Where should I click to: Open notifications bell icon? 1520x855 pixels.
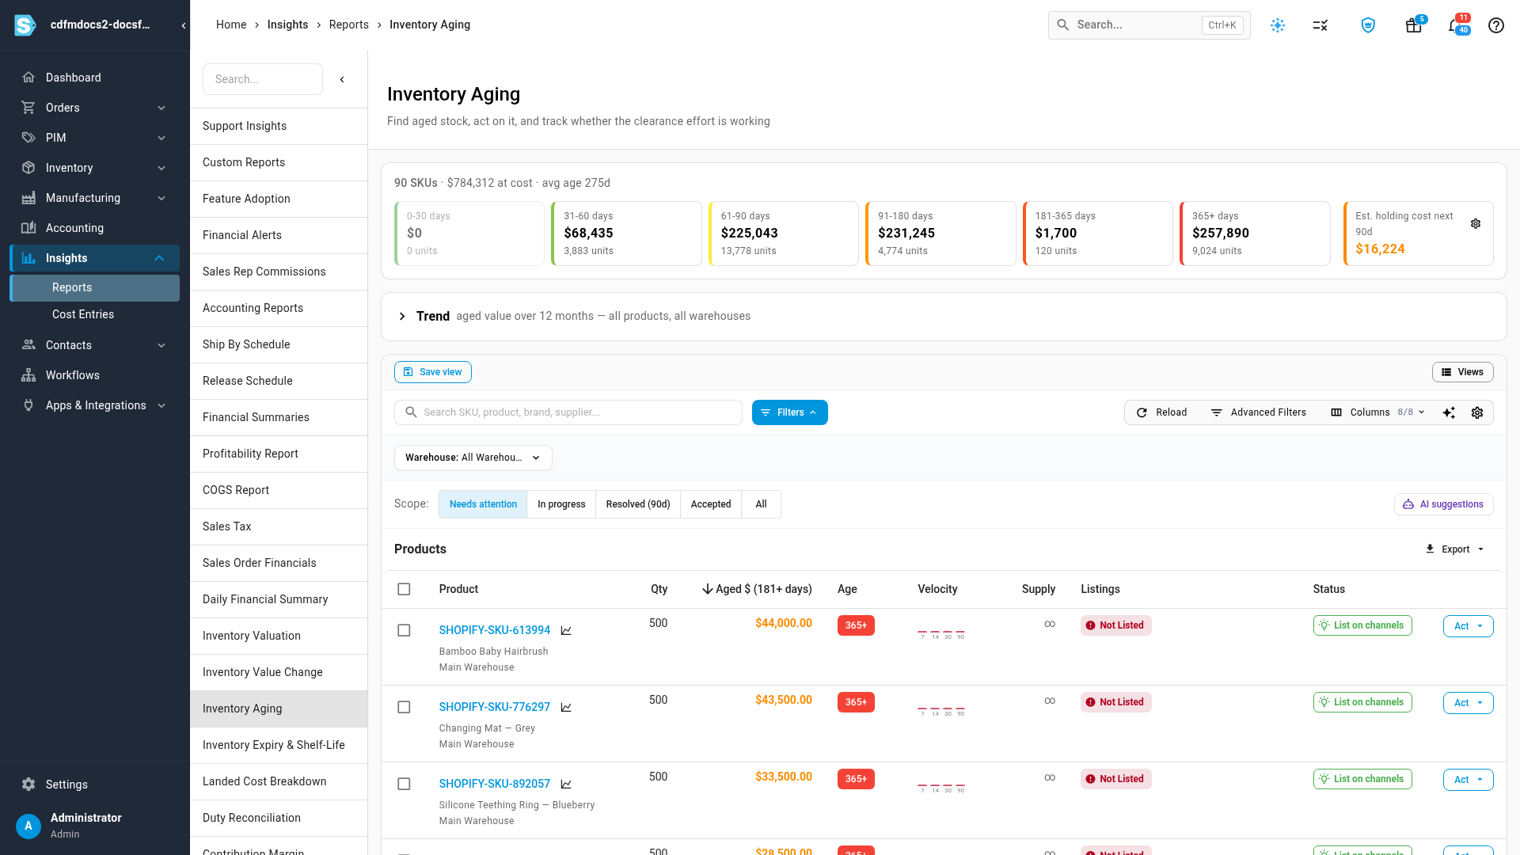[x=1455, y=25]
